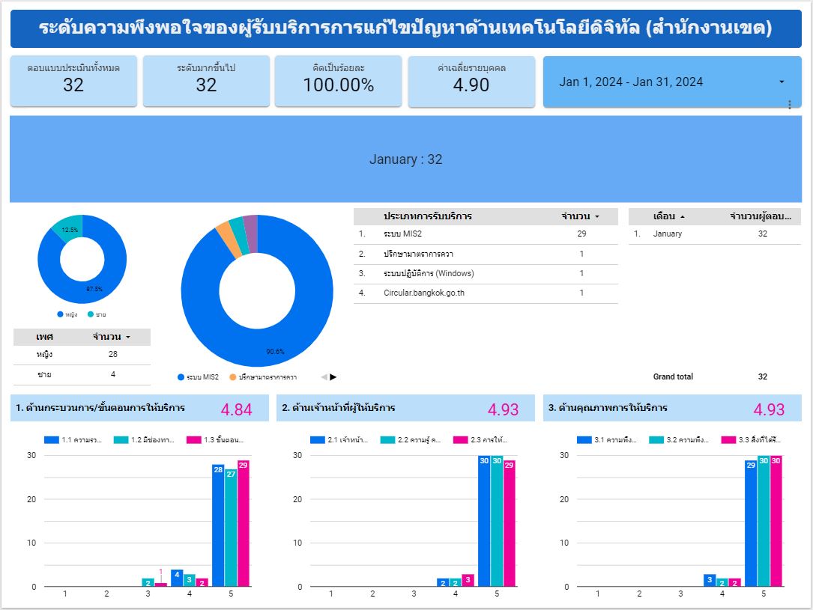The image size is (813, 610).
Task: Click the previous legend page arrow
Action: tap(324, 377)
